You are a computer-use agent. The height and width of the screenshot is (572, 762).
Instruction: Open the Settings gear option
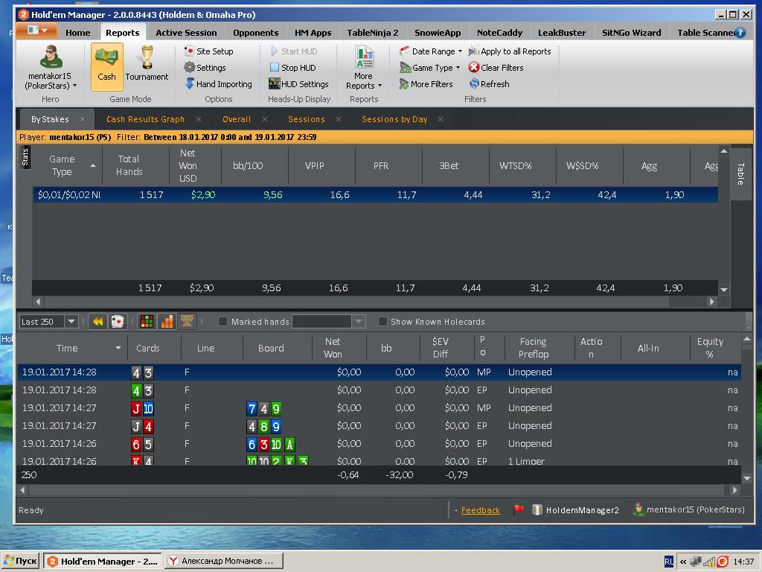pyautogui.click(x=205, y=68)
